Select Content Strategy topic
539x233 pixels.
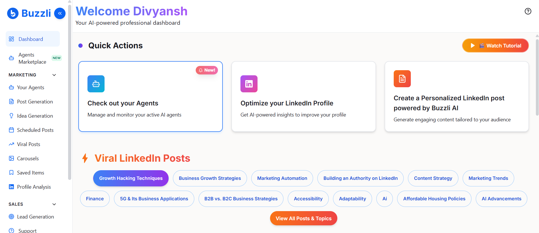[x=433, y=178]
